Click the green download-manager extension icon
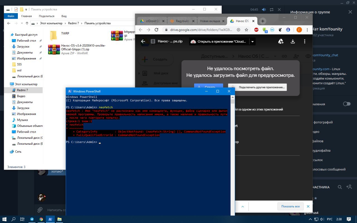 tap(264, 30)
